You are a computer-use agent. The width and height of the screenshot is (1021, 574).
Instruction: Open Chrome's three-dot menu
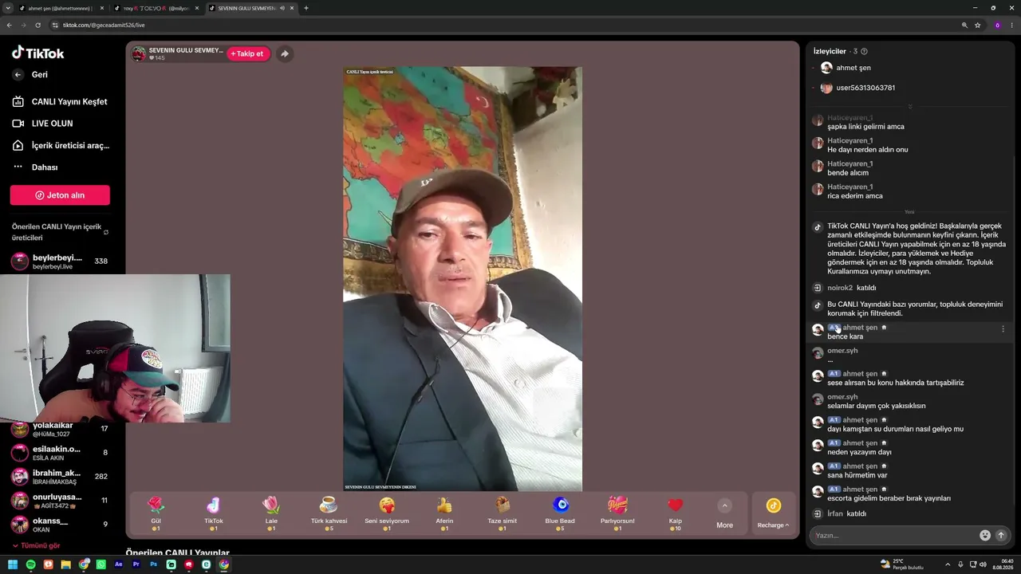click(x=1012, y=25)
